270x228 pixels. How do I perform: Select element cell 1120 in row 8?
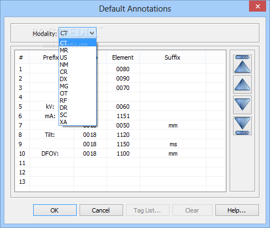tap(123, 135)
